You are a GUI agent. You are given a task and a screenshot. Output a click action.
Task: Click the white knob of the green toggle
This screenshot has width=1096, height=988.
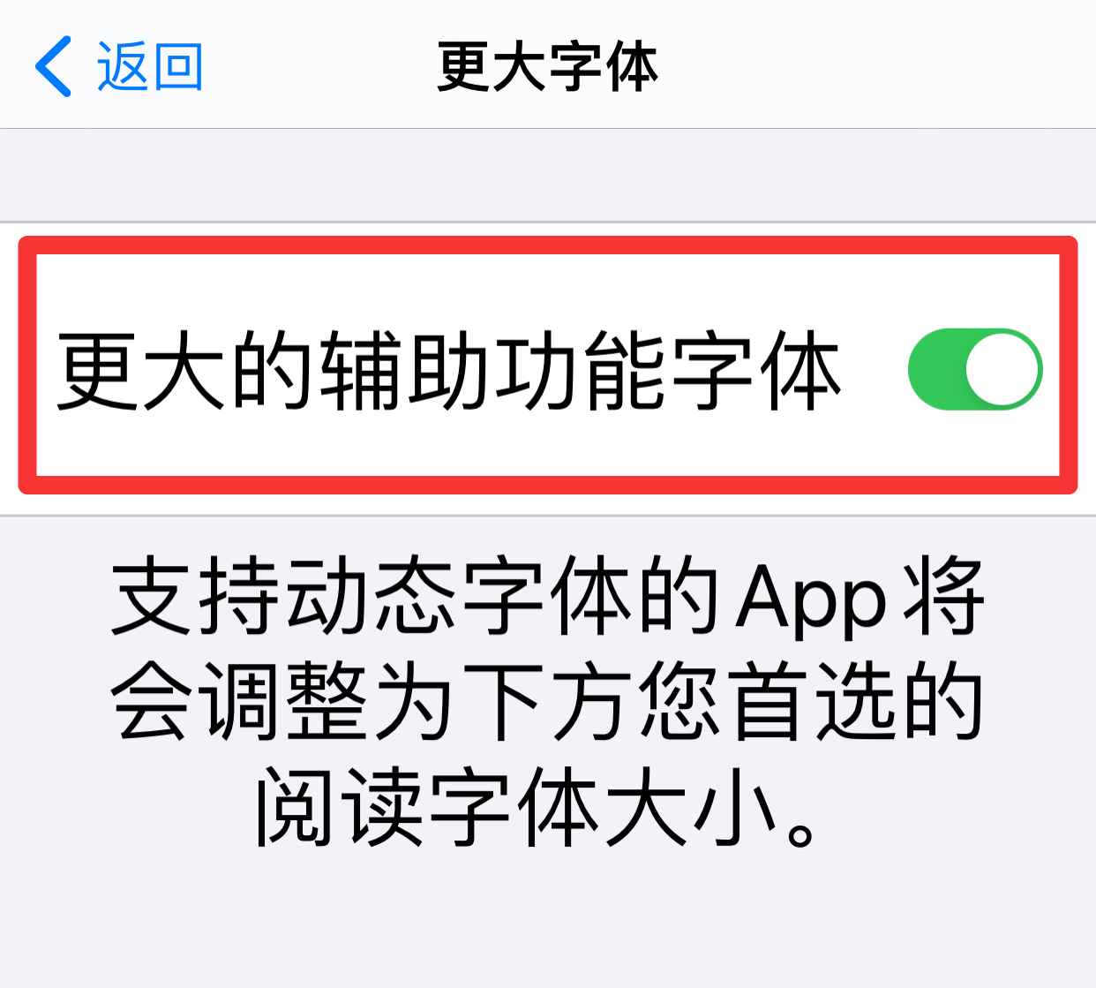tap(1002, 369)
